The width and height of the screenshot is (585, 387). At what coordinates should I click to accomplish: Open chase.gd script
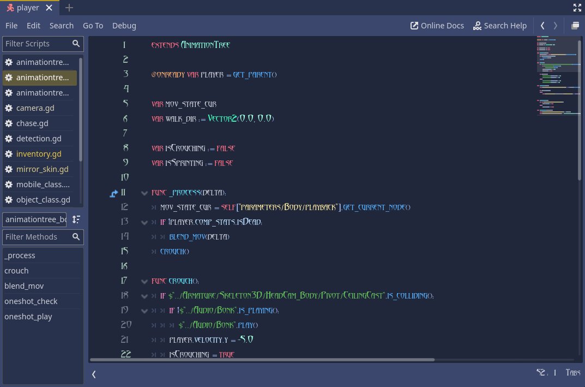tap(40, 123)
